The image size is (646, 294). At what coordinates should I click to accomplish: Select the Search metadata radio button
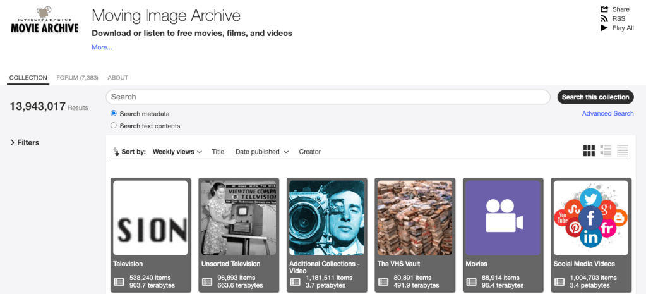[x=114, y=114]
